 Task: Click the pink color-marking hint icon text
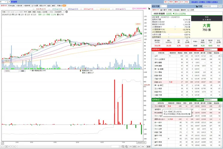tap(140, 9)
